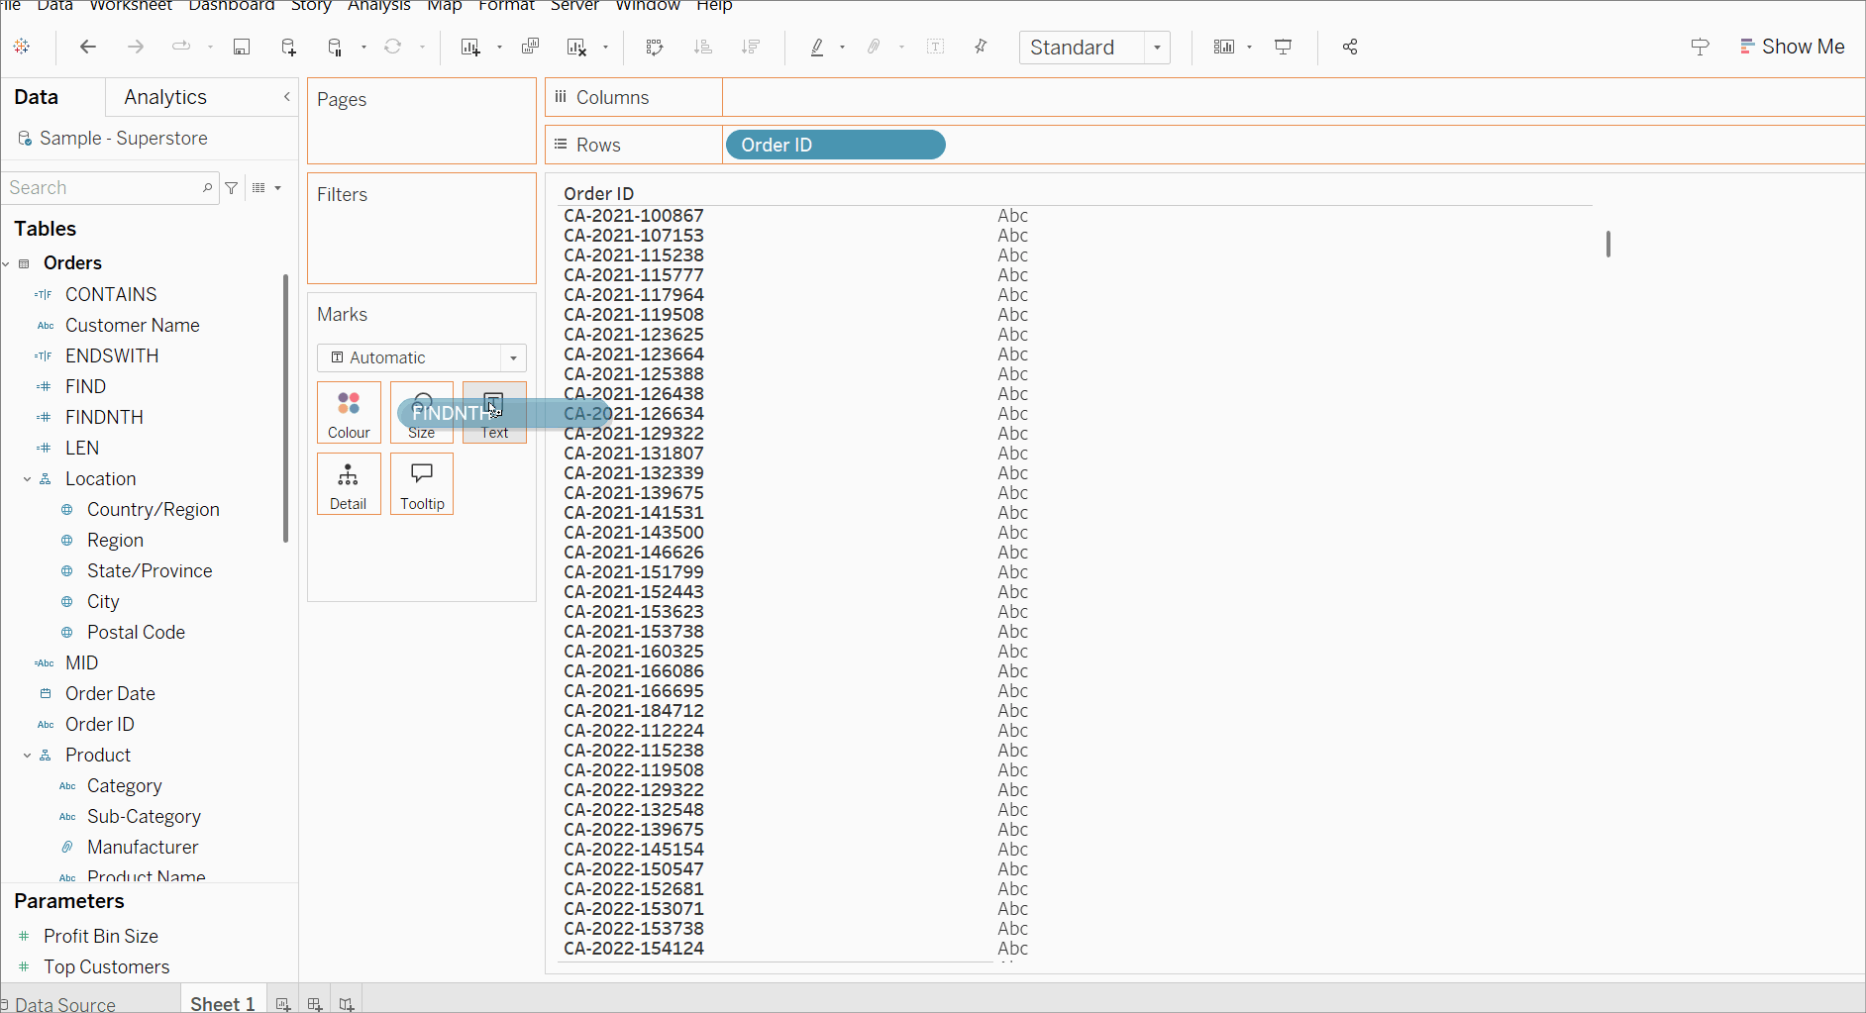Collapse the Location hierarchy in Data pane
The width and height of the screenshot is (1866, 1013).
tap(28, 479)
